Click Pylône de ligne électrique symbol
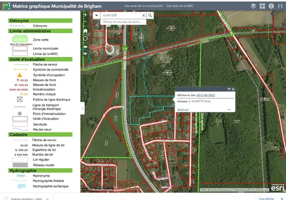Image resolution: width=286 pixels, height=200 pixels. [x=20, y=99]
